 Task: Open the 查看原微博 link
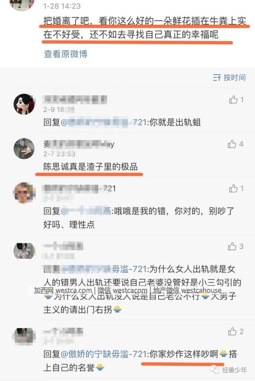65,54
